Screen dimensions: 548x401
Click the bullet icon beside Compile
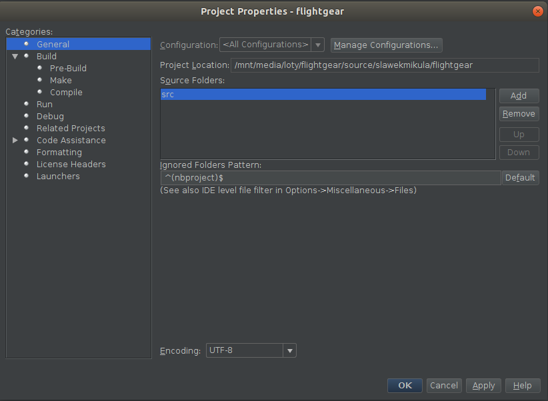coord(40,91)
